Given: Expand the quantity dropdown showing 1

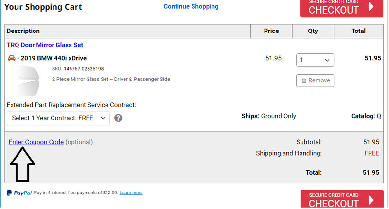Looking at the screenshot, I should coord(315,60).
